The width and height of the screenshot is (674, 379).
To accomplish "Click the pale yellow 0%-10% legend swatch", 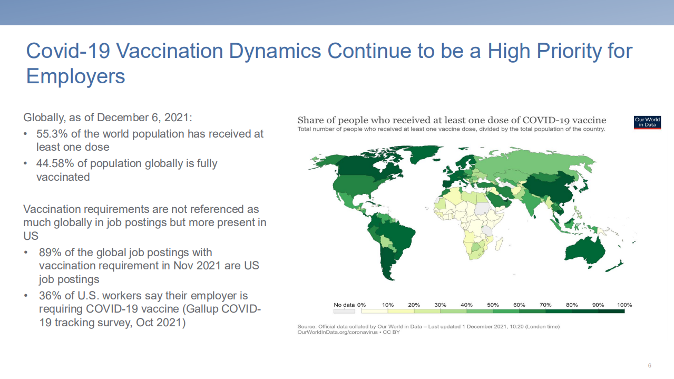I will pos(375,312).
